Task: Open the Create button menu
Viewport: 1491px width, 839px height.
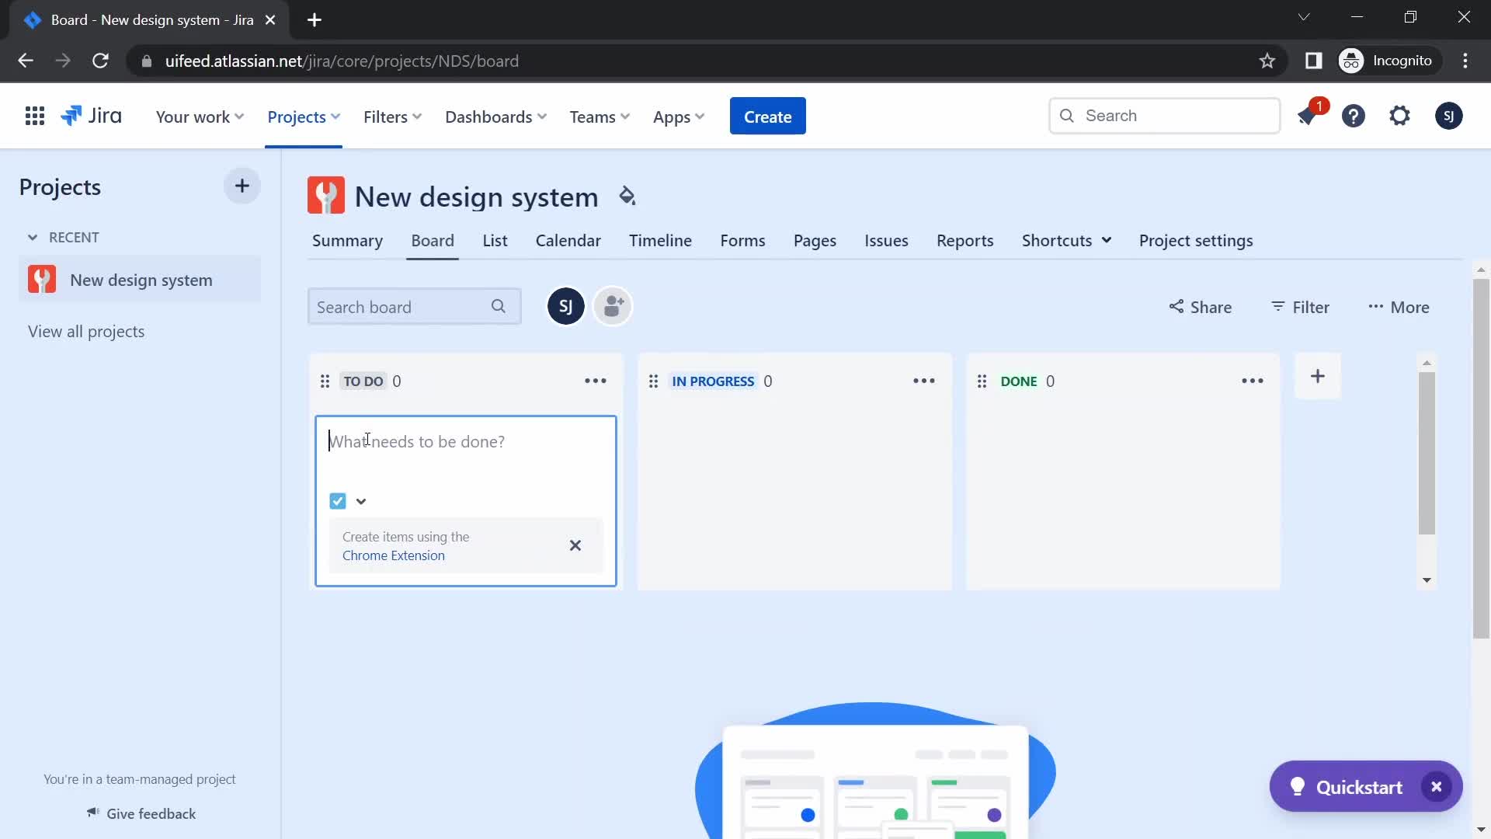Action: tap(767, 116)
